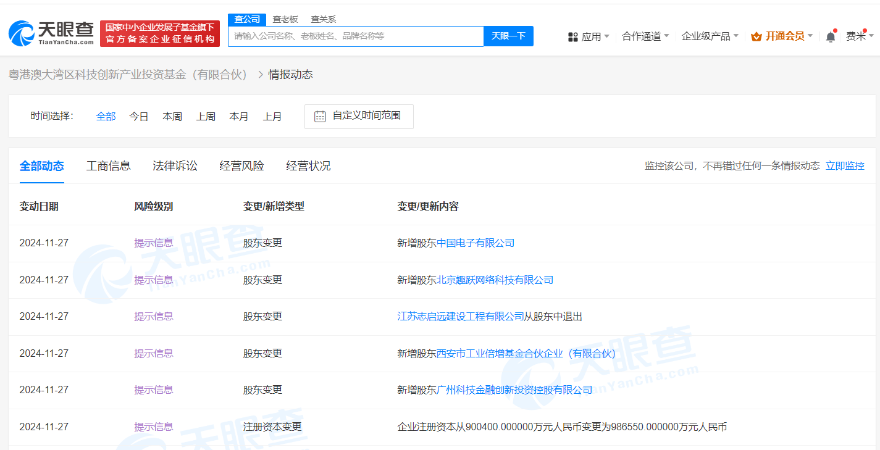Select the 本周 time filter

[172, 116]
